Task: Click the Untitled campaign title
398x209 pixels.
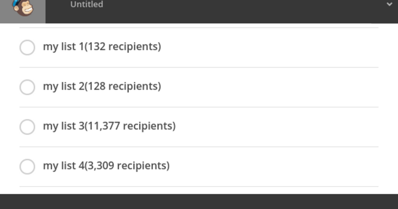Action: [x=87, y=5]
